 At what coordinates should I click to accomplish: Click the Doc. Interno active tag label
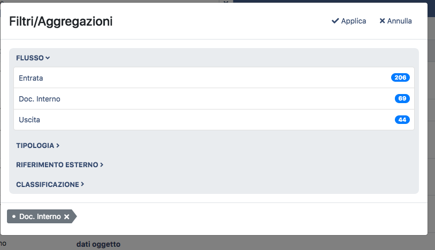point(40,216)
